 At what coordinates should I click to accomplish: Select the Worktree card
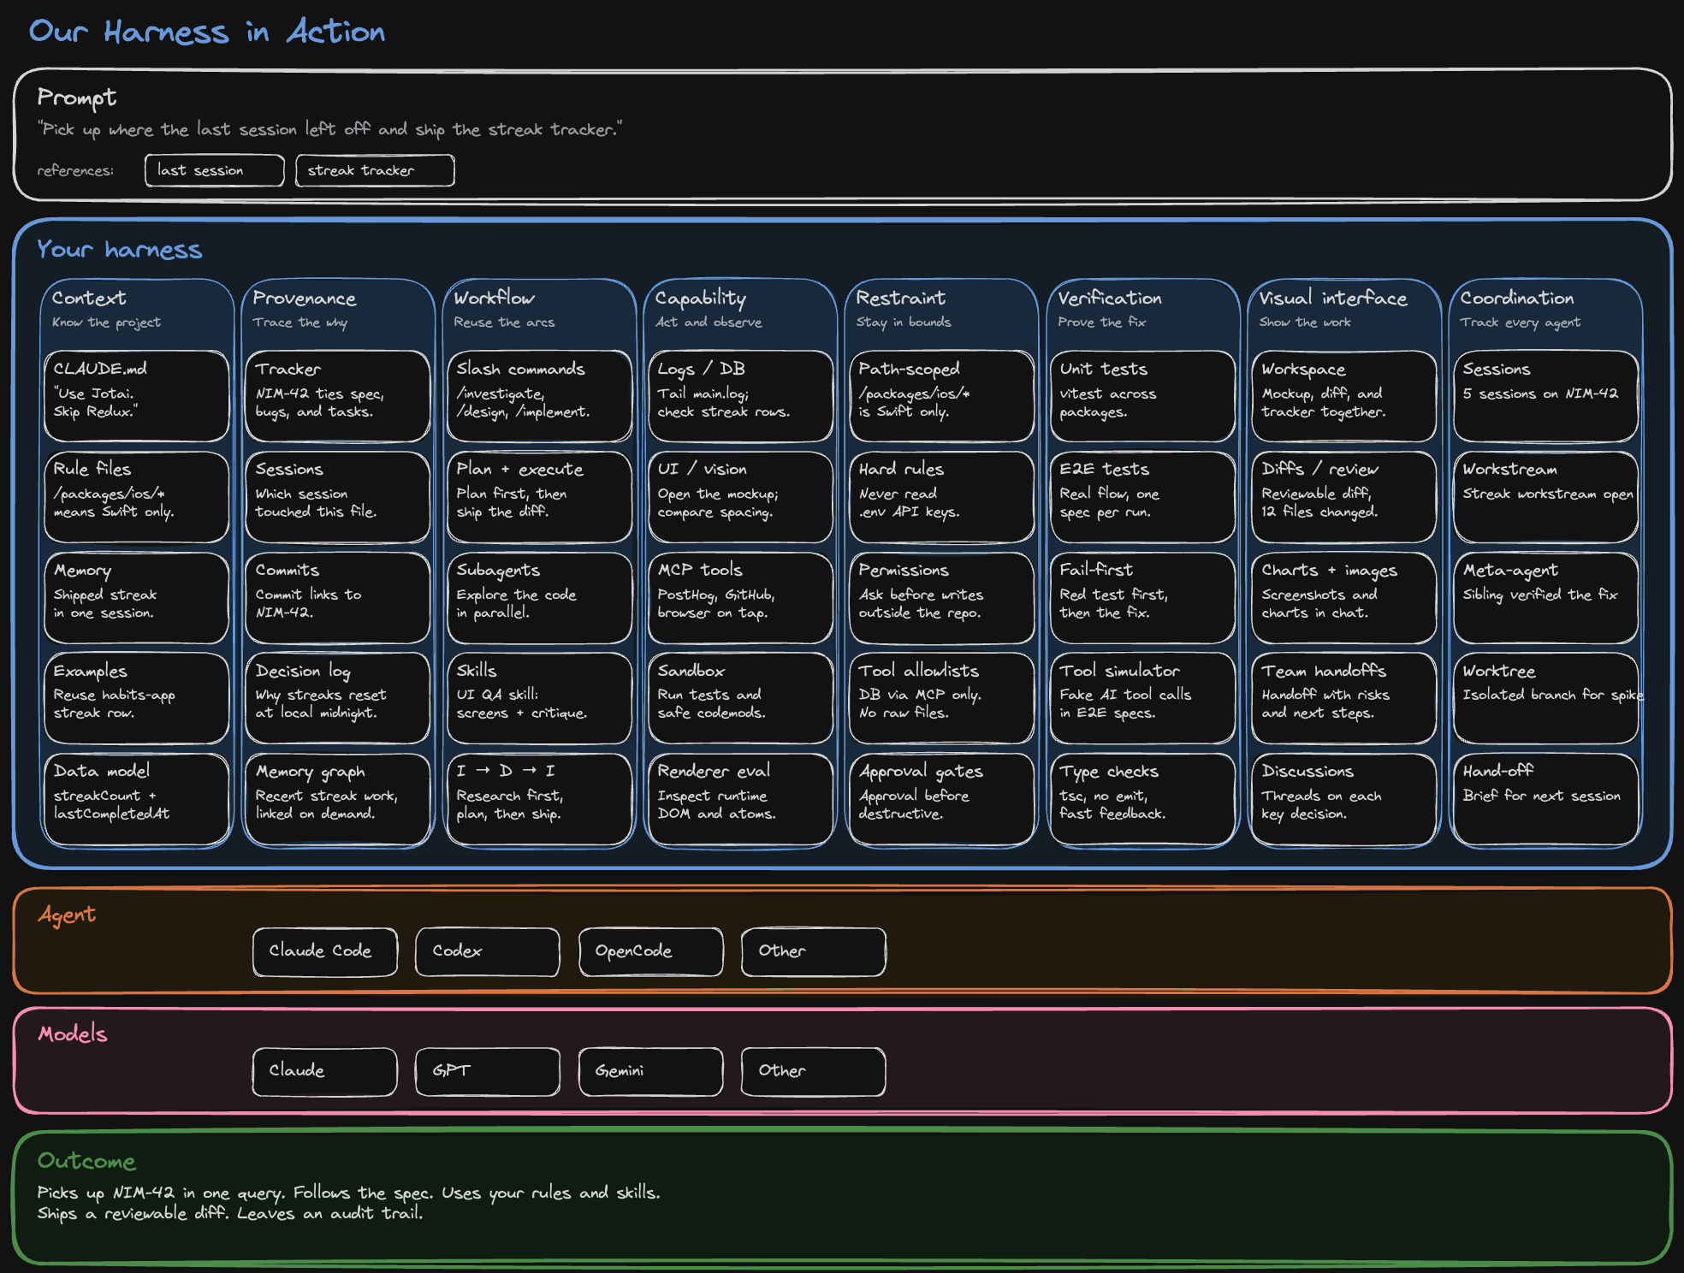point(1546,698)
